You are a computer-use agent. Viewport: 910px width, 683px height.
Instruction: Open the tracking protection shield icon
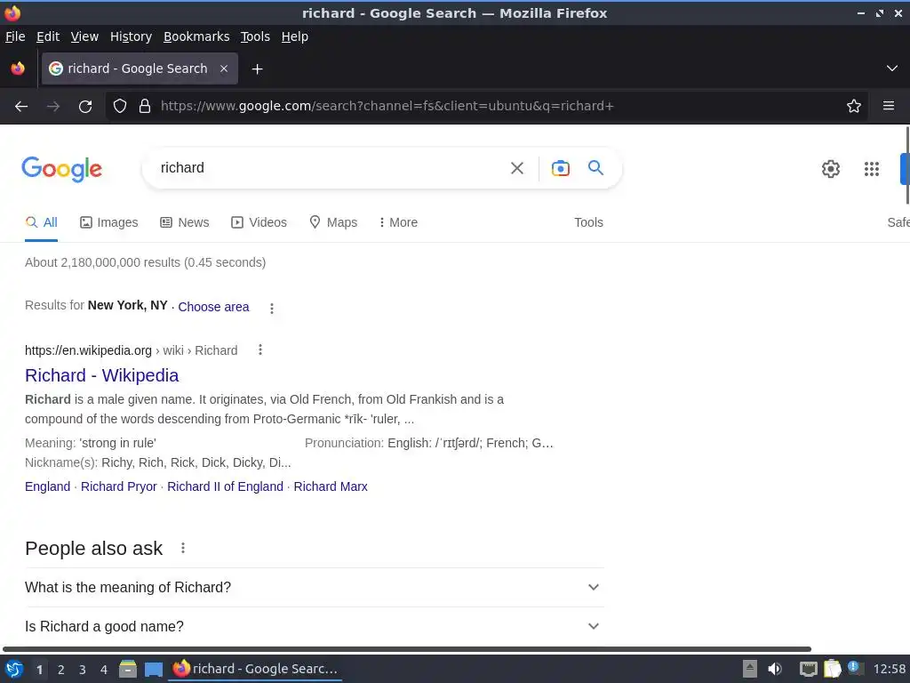(x=120, y=107)
